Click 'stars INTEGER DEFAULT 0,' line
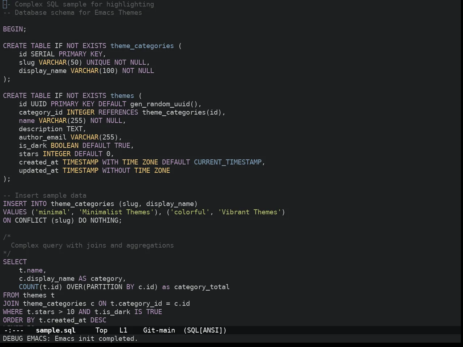 point(67,154)
